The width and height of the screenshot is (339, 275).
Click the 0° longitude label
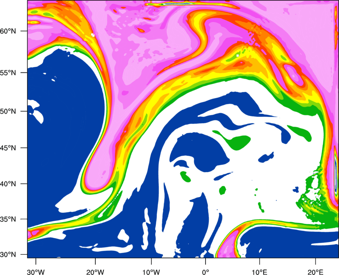(x=206, y=272)
